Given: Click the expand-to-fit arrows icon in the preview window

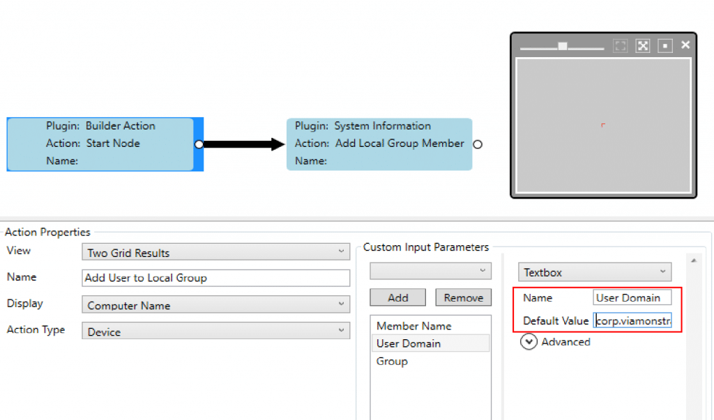Looking at the screenshot, I should pyautogui.click(x=642, y=46).
